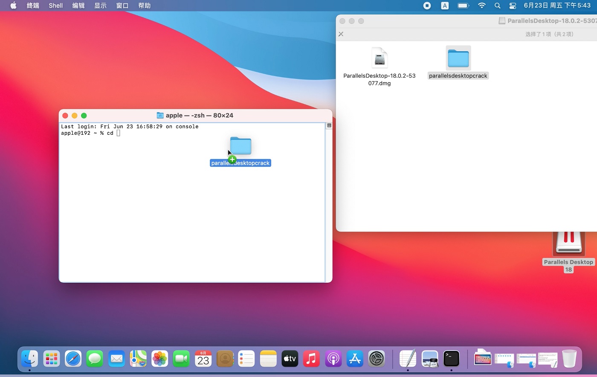Open App Store from the Dock
Image resolution: width=597 pixels, height=377 pixels.
pos(355,359)
